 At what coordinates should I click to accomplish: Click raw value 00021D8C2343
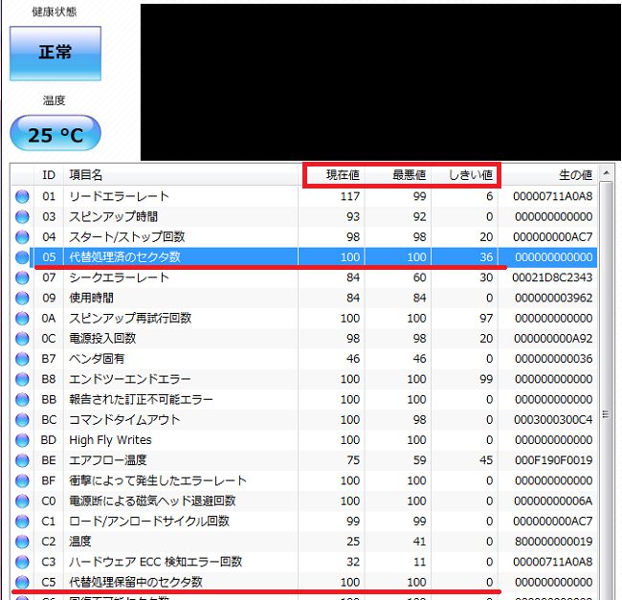(552, 278)
